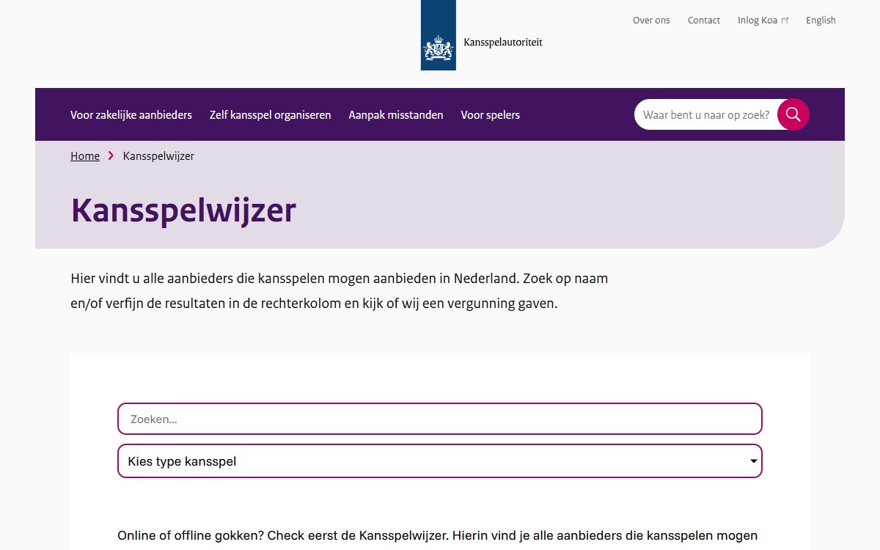
Task: Click the Kansspelwijzer page heading
Action: point(183,210)
